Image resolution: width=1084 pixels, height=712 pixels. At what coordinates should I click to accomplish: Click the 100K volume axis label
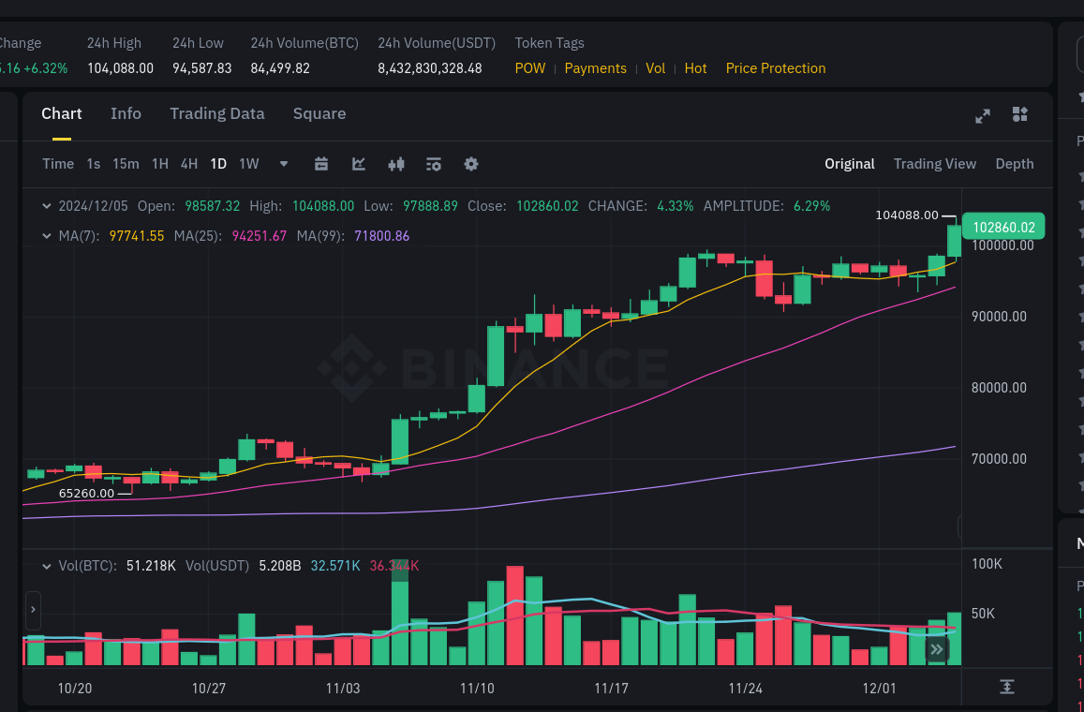tap(987, 564)
